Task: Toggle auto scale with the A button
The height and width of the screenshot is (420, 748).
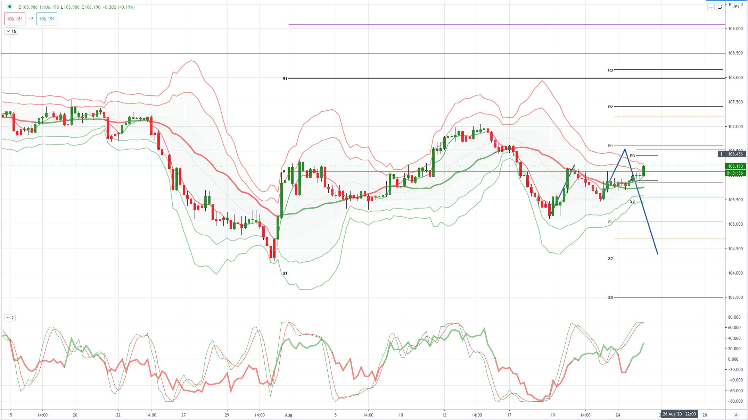Action: pyautogui.click(x=736, y=415)
